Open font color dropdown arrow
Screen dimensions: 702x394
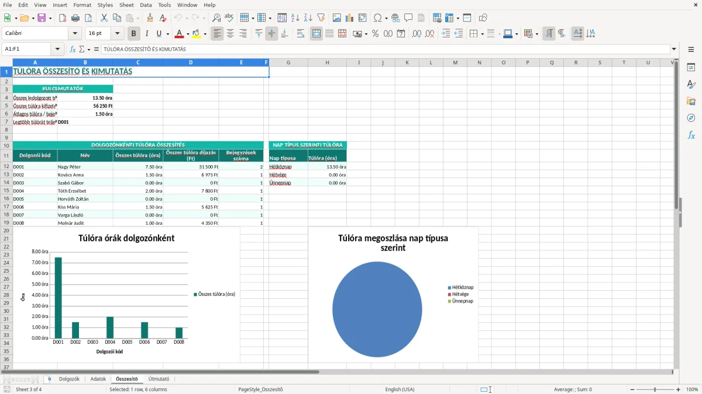pos(187,34)
